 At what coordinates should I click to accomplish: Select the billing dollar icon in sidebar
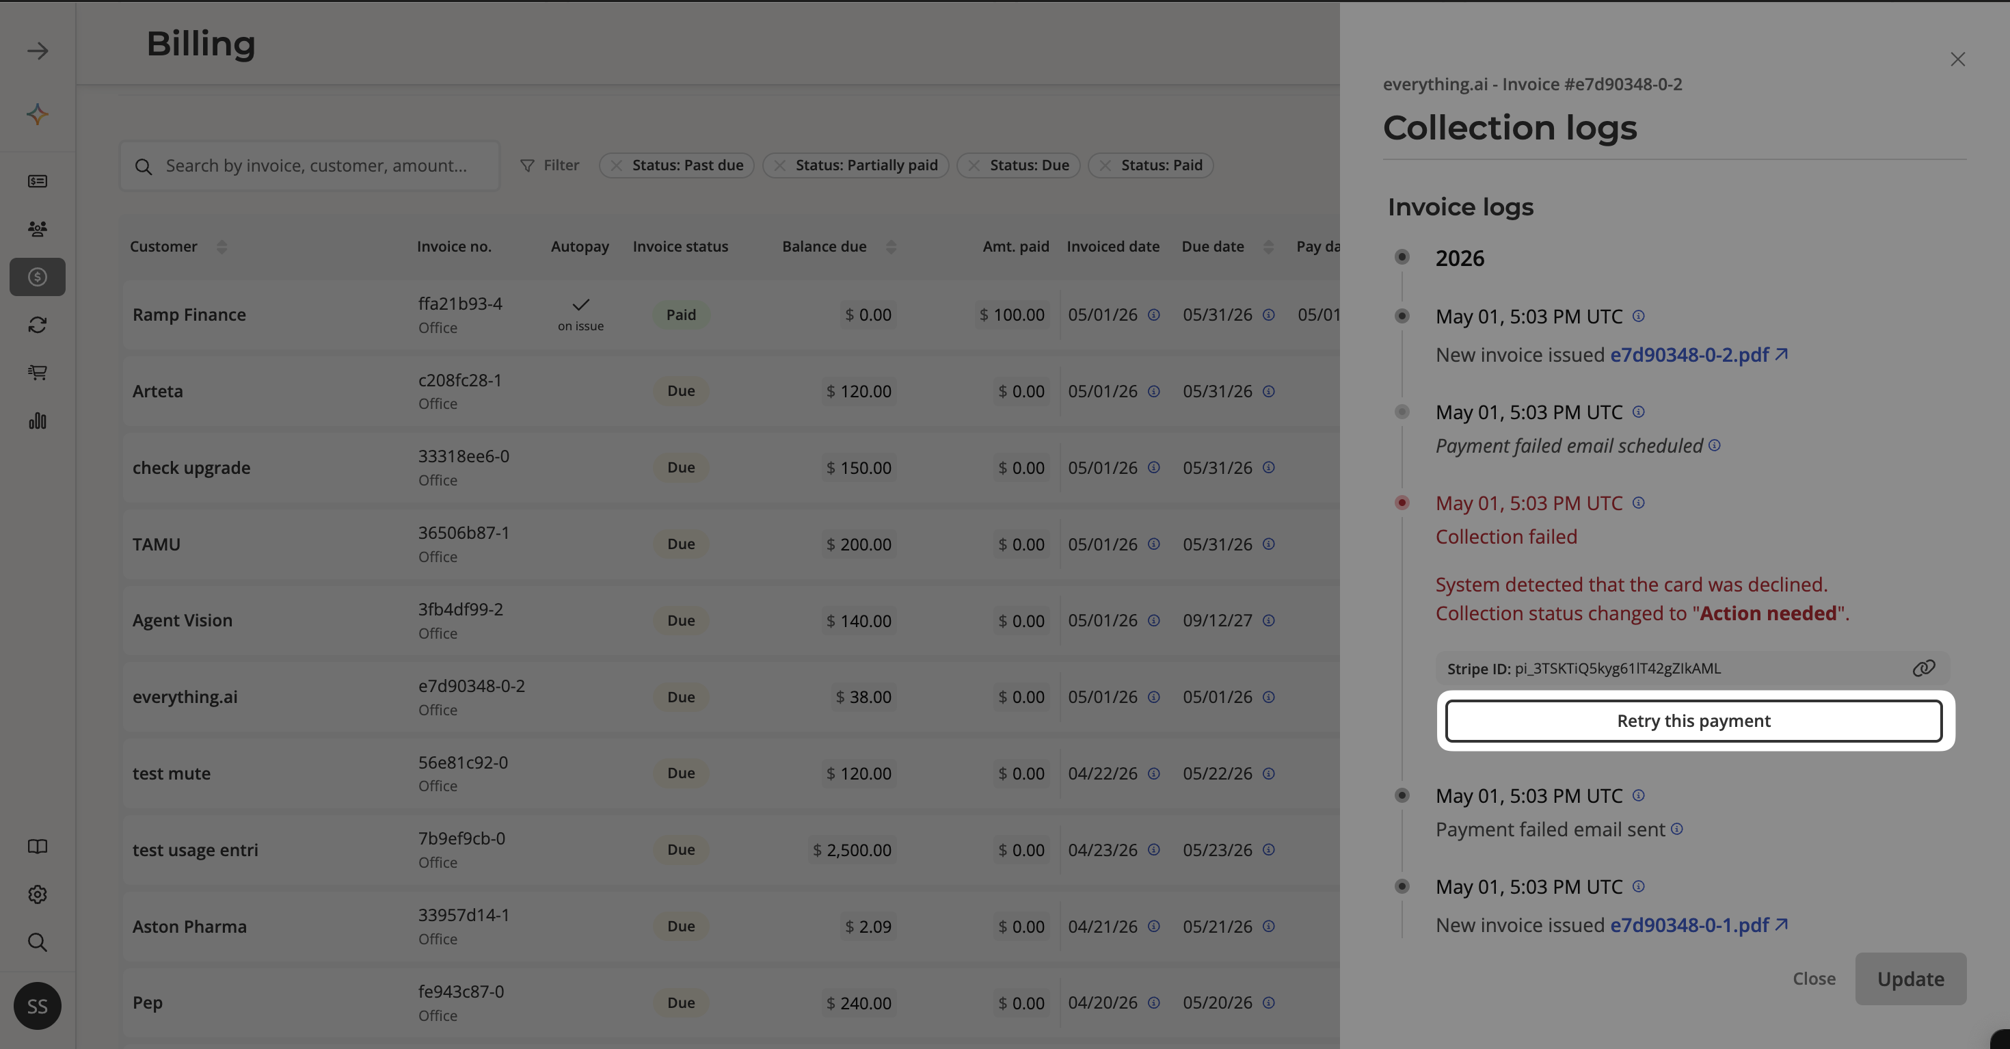38,277
